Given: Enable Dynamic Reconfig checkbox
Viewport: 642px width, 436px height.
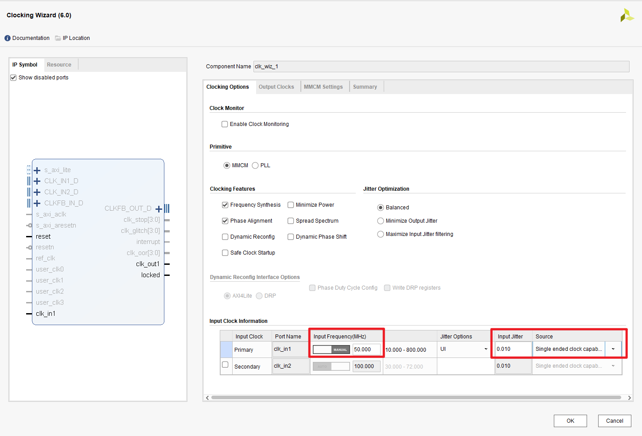Looking at the screenshot, I should [x=225, y=237].
